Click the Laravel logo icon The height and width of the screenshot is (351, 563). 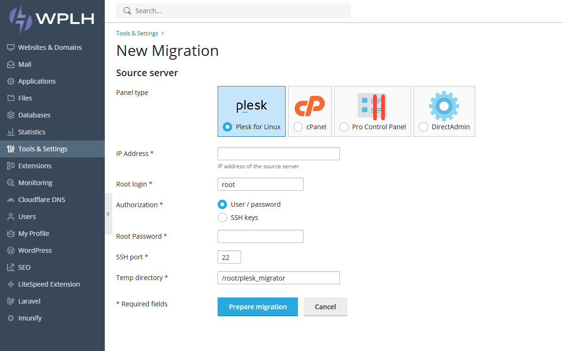point(11,301)
